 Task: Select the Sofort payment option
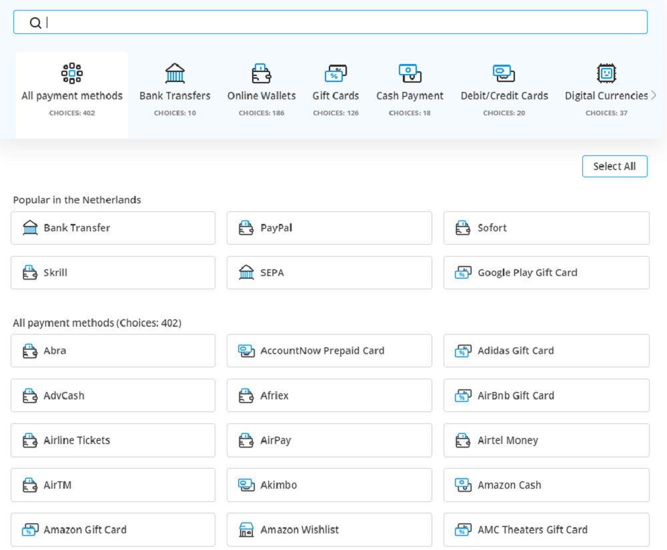[546, 228]
